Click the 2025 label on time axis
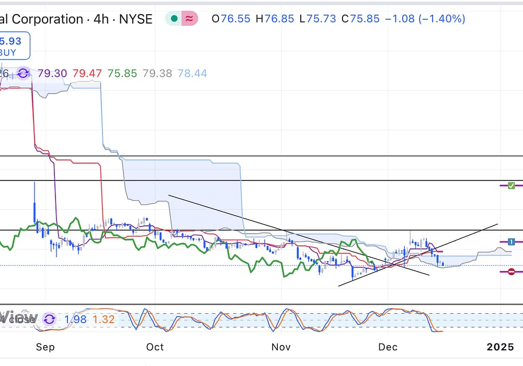 coord(501,347)
